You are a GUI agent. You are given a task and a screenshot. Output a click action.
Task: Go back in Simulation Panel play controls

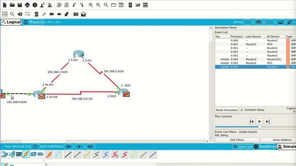[x=252, y=122]
